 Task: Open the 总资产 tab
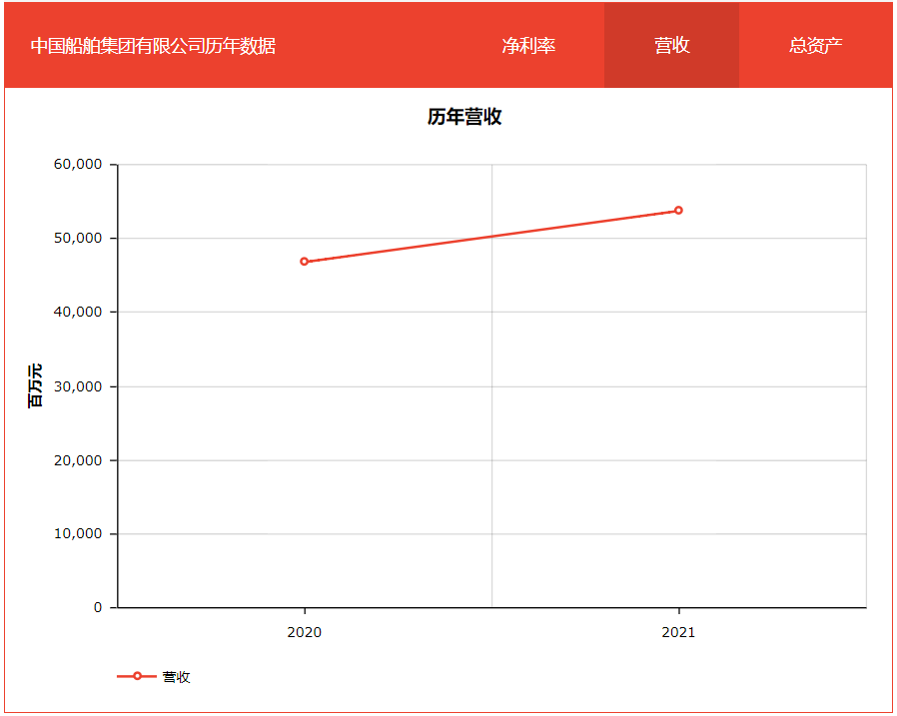coord(815,45)
